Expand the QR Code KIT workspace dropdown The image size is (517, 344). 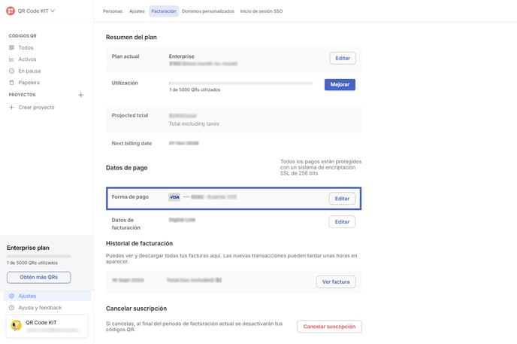53,11
